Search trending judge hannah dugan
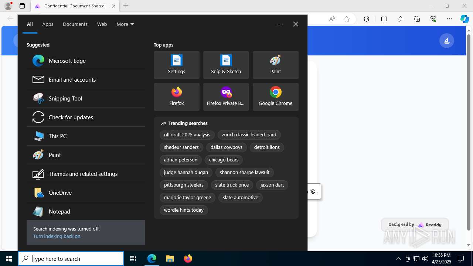The width and height of the screenshot is (473, 266). (x=186, y=173)
